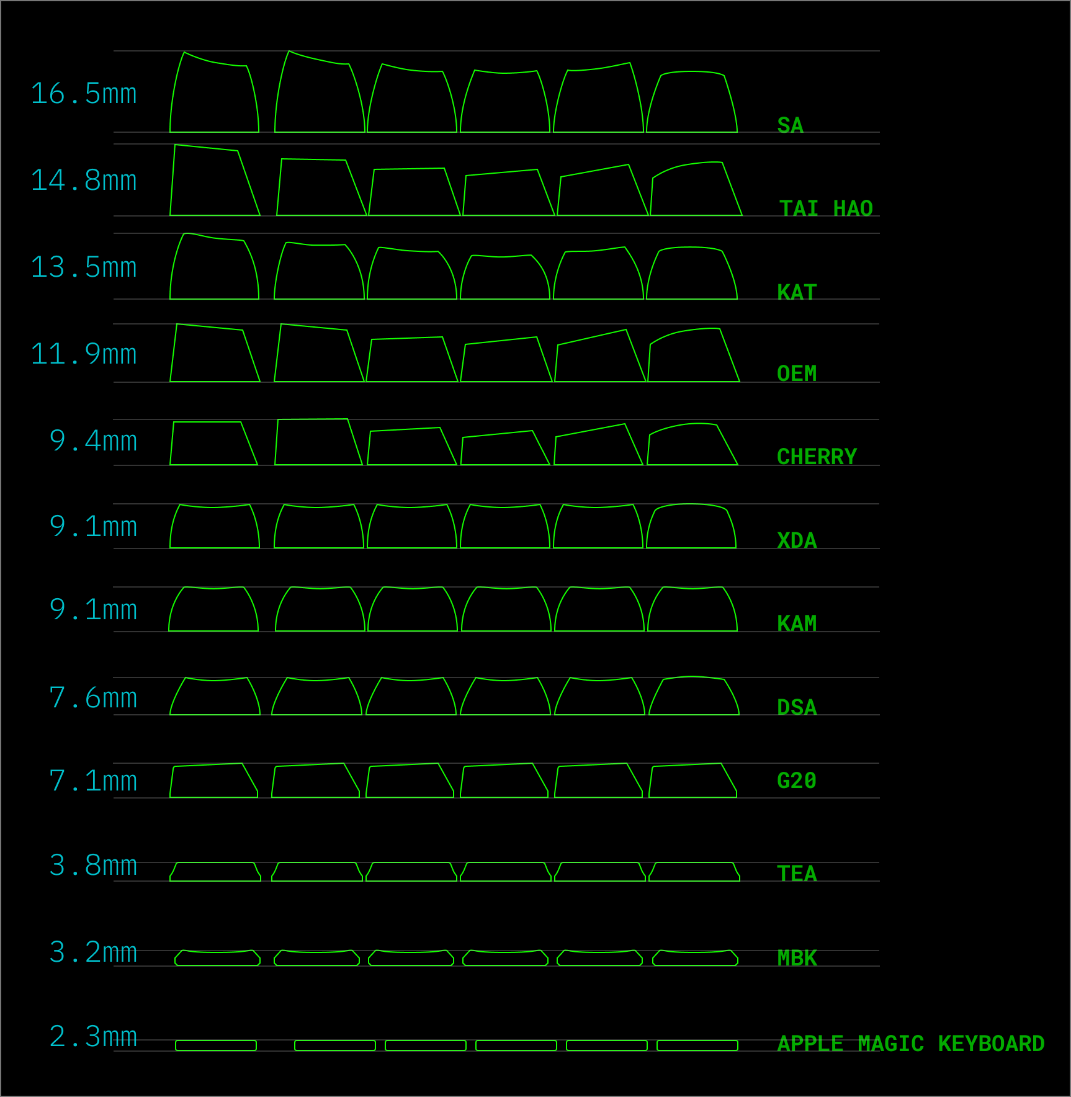Click the tallest SA row keycap outline
The image size is (1071, 1097).
[214, 93]
